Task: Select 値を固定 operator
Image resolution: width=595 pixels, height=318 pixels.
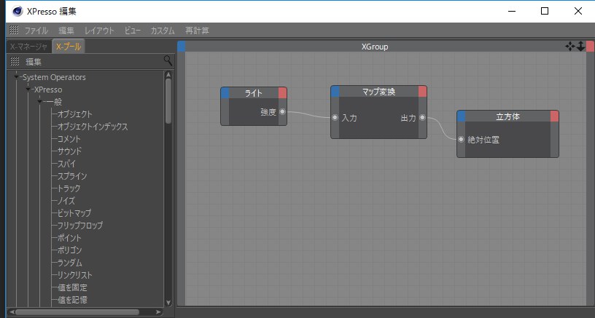Action: coord(72,287)
